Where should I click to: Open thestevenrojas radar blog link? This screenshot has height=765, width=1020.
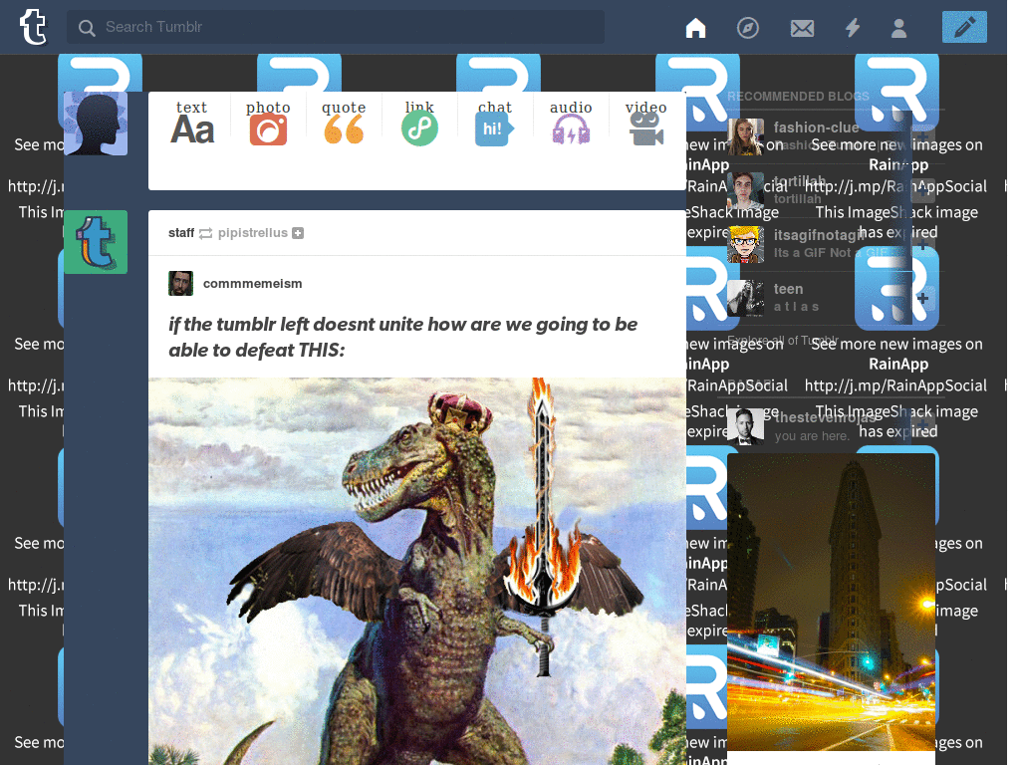[x=824, y=417]
